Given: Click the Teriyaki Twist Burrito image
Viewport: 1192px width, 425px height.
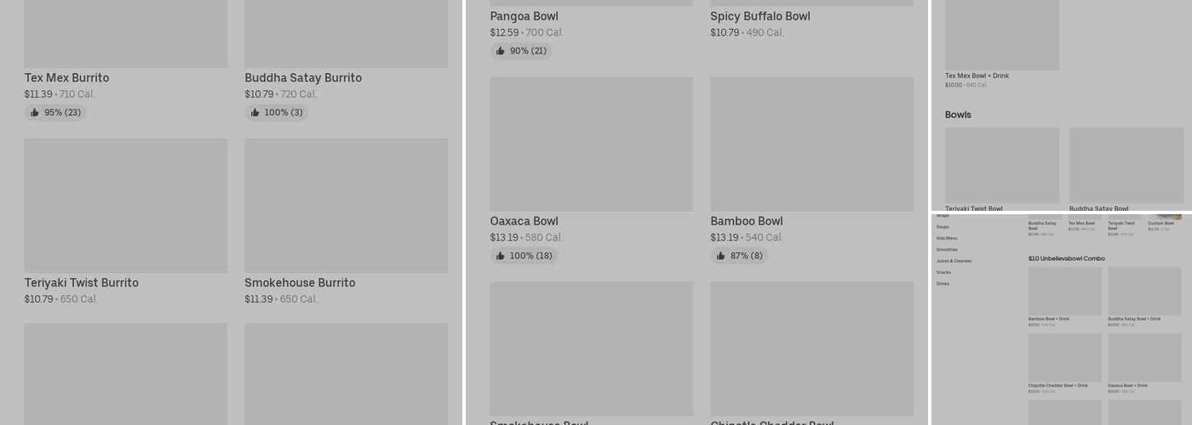Looking at the screenshot, I should point(126,206).
